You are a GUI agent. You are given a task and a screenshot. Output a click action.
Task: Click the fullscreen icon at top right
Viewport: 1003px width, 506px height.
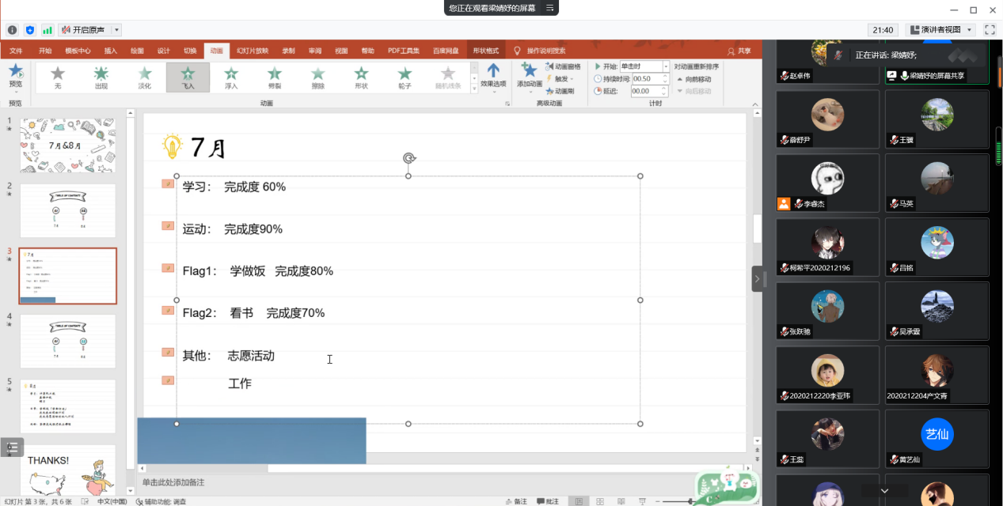(x=990, y=30)
